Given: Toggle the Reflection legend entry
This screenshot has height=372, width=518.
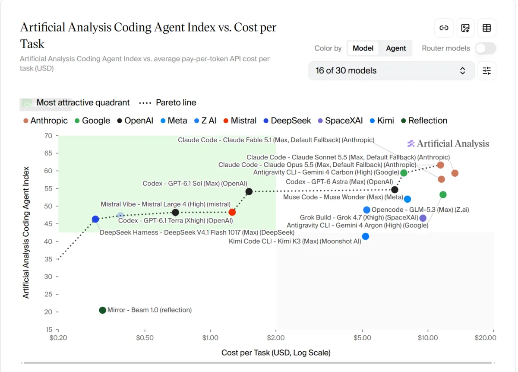Looking at the screenshot, I should 424,121.
